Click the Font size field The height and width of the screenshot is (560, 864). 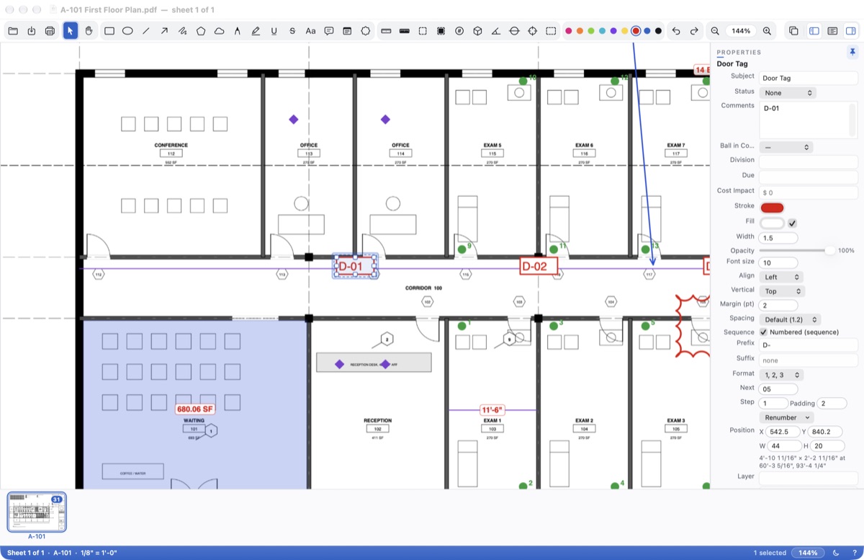778,262
